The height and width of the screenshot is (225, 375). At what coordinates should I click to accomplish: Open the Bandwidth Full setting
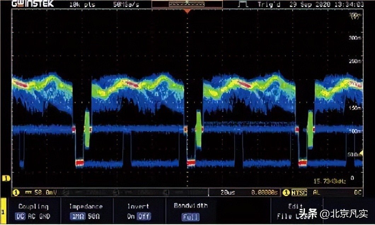(x=190, y=217)
